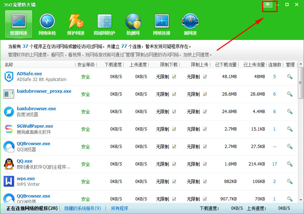Select the 保护网速 protection icon

[x=75, y=24]
